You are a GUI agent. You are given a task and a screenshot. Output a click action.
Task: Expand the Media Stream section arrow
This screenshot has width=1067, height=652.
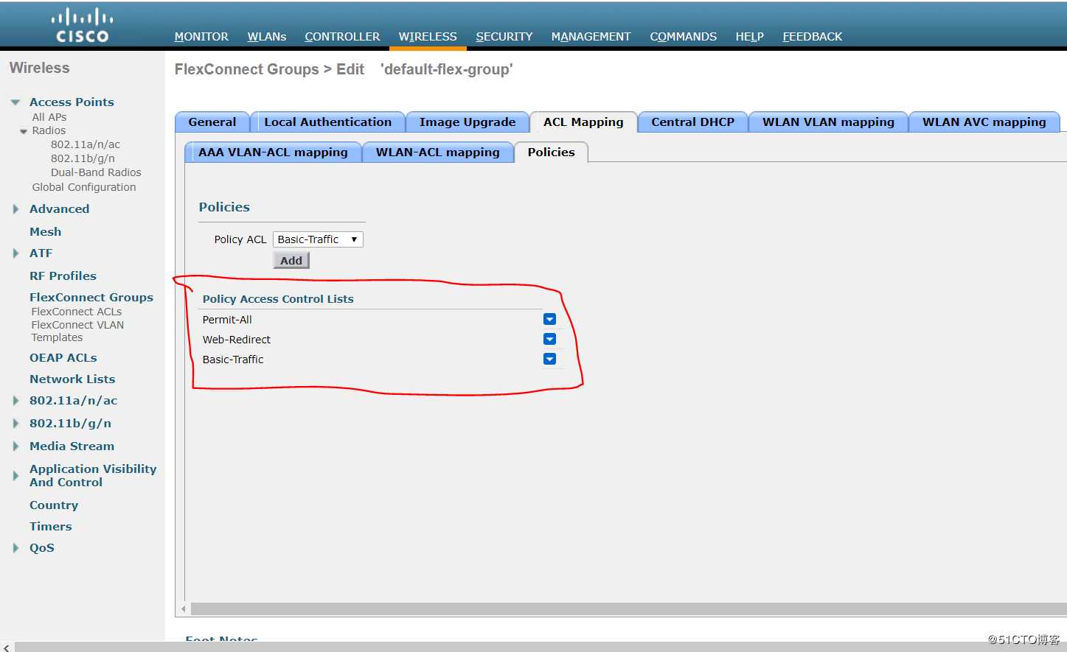tap(15, 446)
